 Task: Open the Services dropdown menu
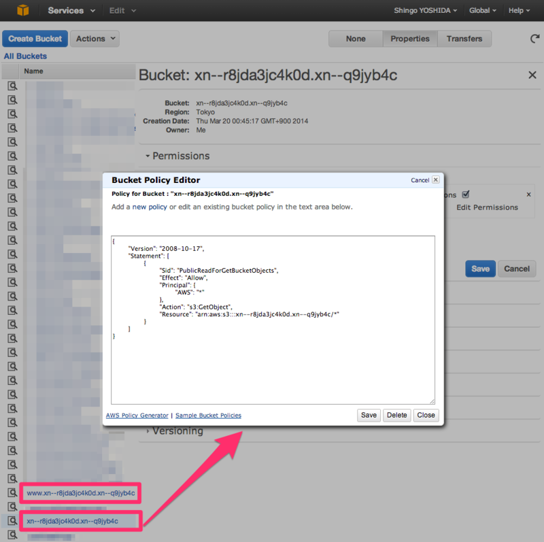tap(71, 10)
